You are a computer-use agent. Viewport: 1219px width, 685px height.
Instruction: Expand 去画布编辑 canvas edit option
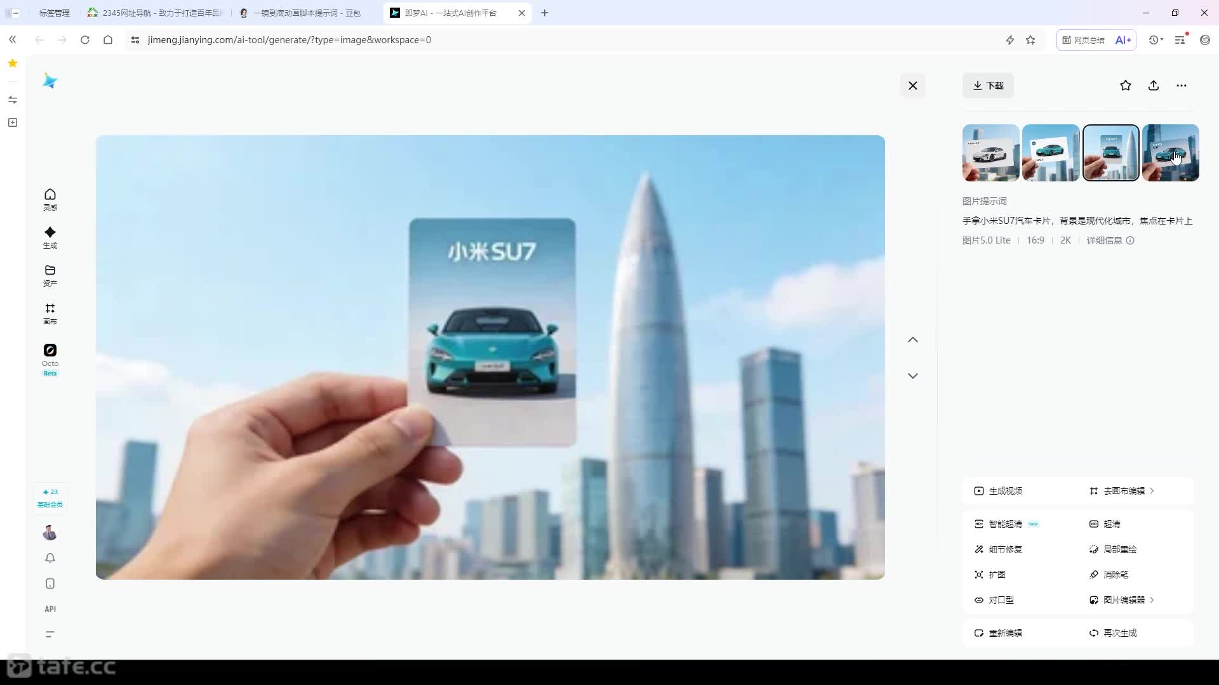pos(1122,491)
